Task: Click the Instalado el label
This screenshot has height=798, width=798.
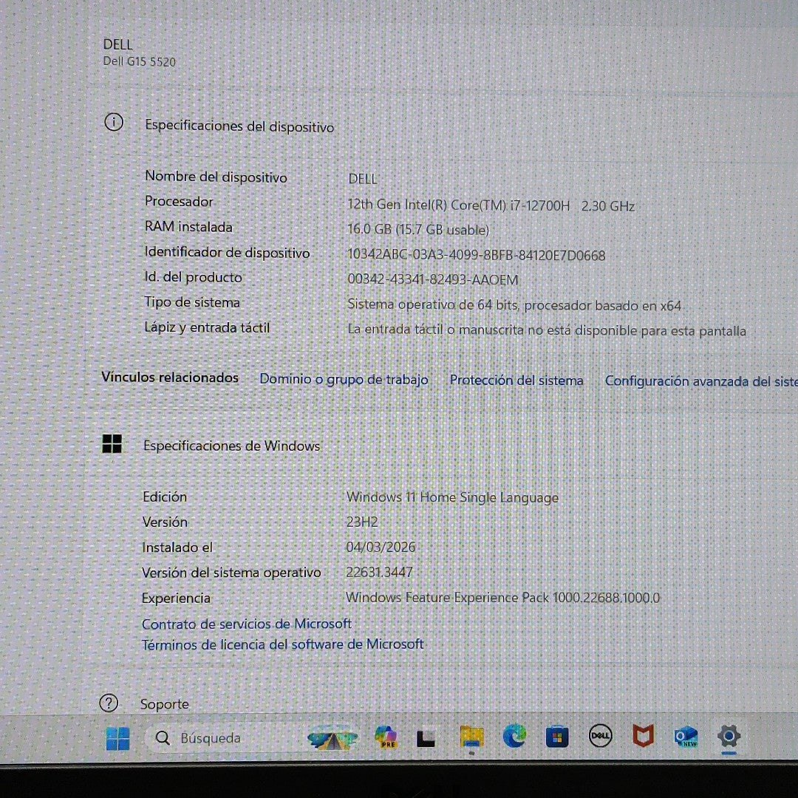Action: pyautogui.click(x=177, y=547)
